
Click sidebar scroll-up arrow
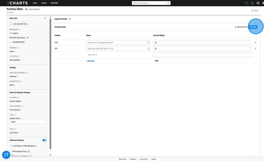tap(50, 17)
